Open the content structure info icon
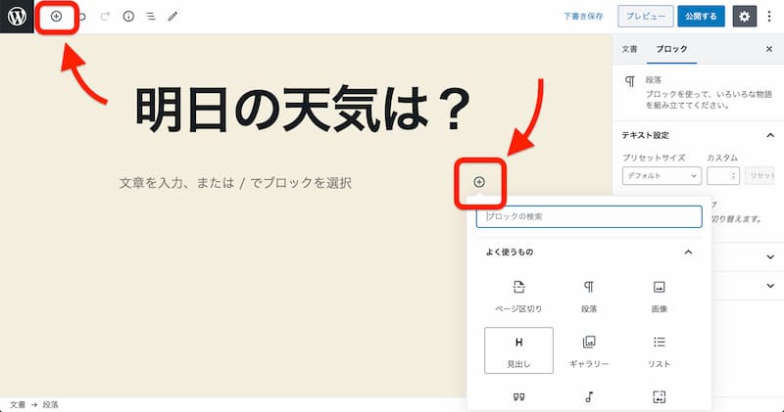 (128, 17)
